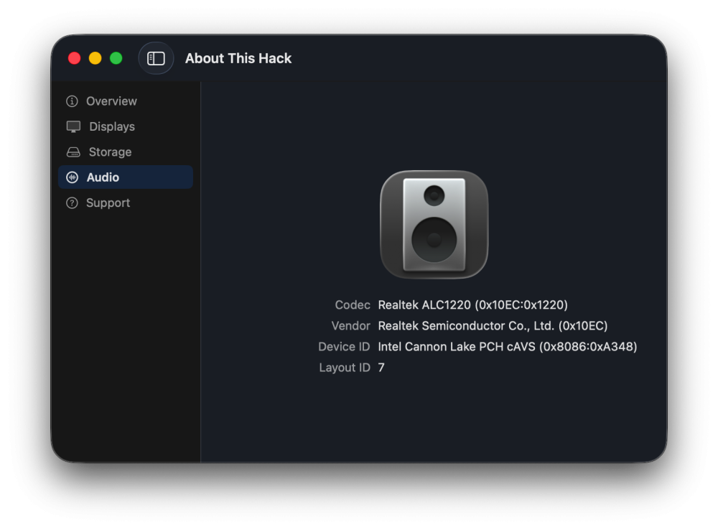718x530 pixels.
Task: Select the Audio sidebar item
Action: tap(126, 177)
